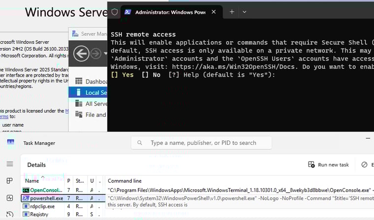
Task: Click the No option in terminal prompt
Action: [151, 75]
